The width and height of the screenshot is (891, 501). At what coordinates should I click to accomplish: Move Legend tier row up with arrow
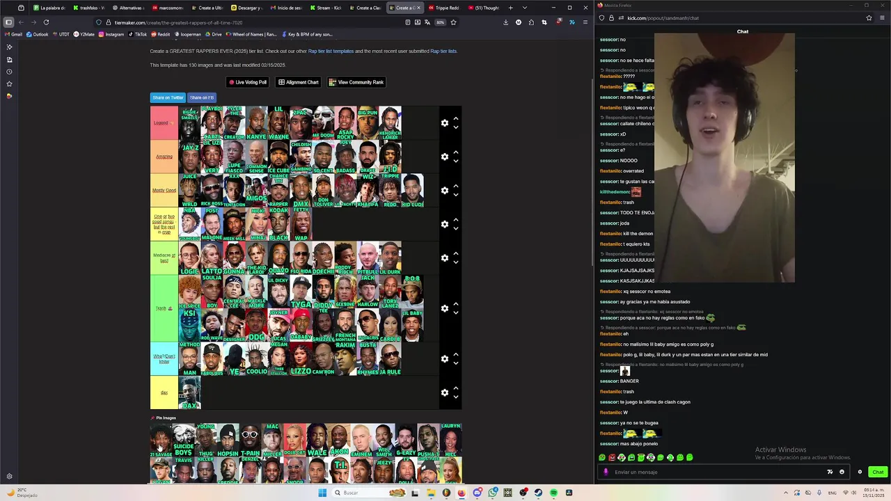[x=456, y=118]
